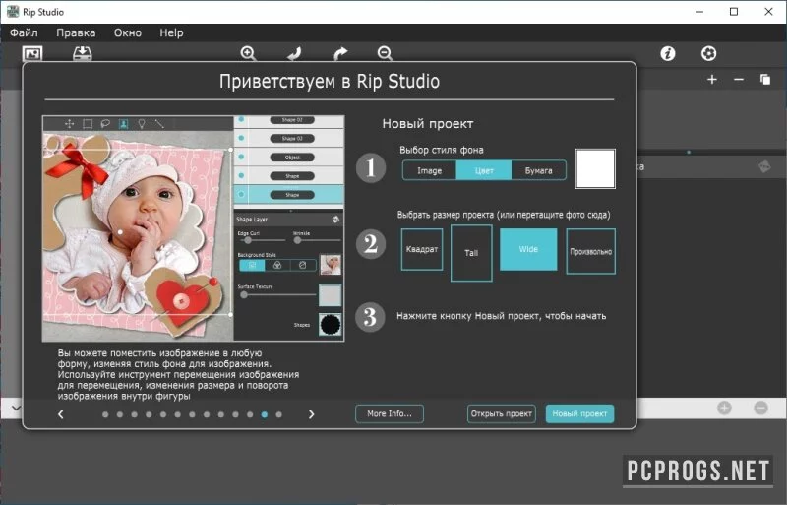Click the welcome preview image thumbnail

pos(193,228)
